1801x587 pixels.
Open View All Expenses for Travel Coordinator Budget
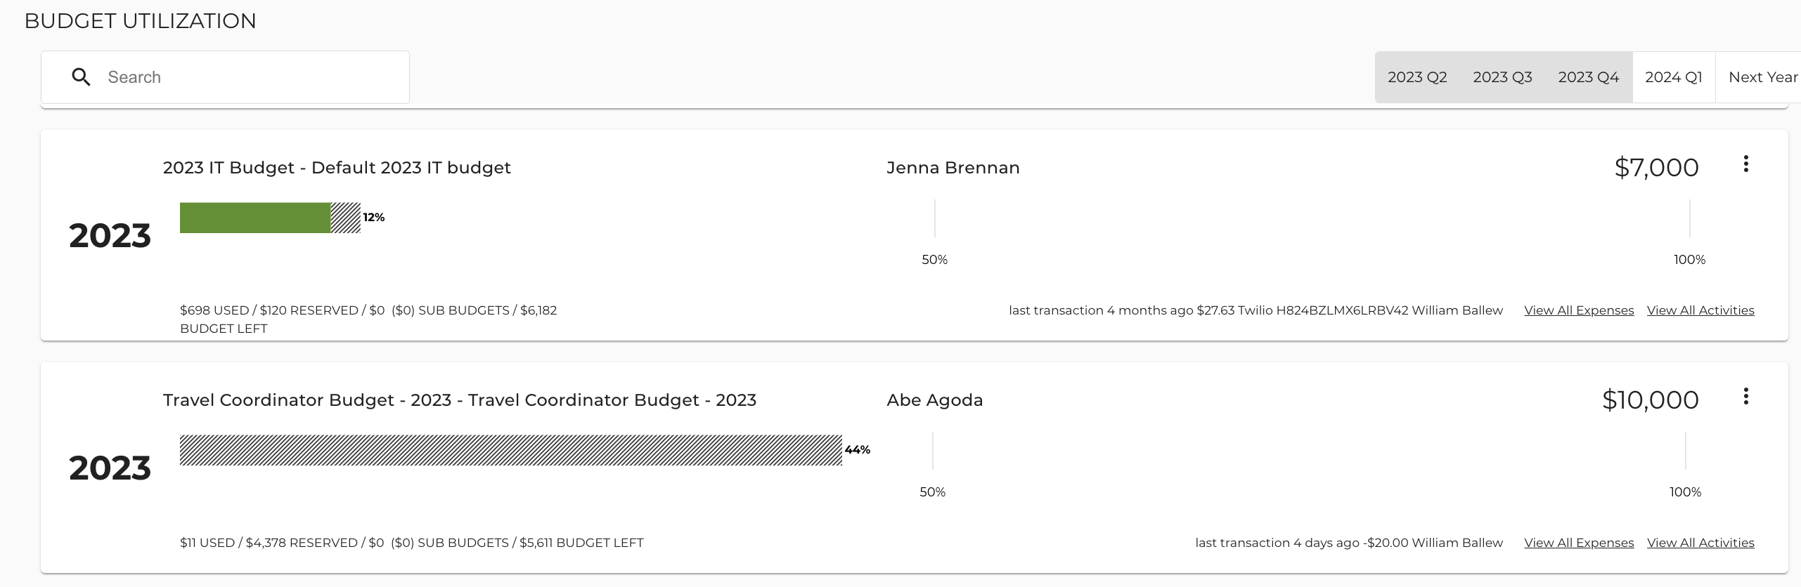coord(1579,542)
